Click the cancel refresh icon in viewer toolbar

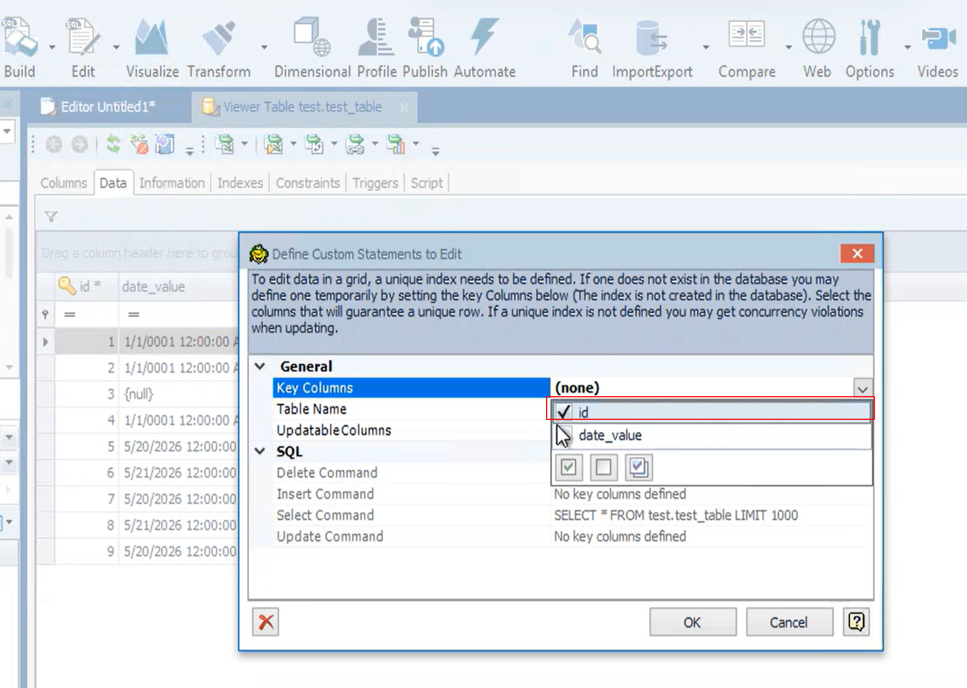[139, 144]
